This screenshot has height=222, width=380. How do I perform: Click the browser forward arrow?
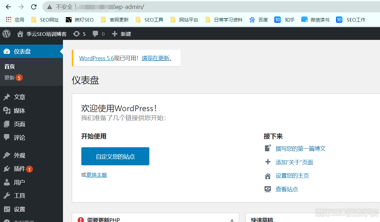pyautogui.click(x=21, y=7)
